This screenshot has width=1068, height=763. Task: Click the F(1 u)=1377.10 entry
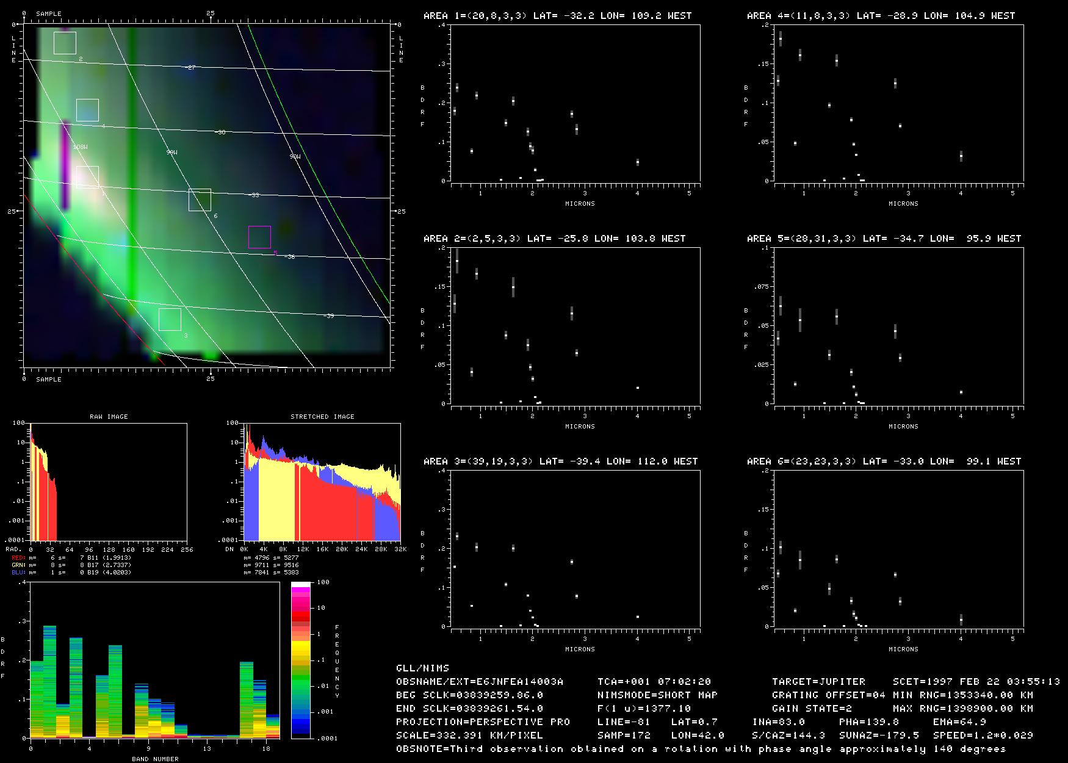click(x=644, y=709)
